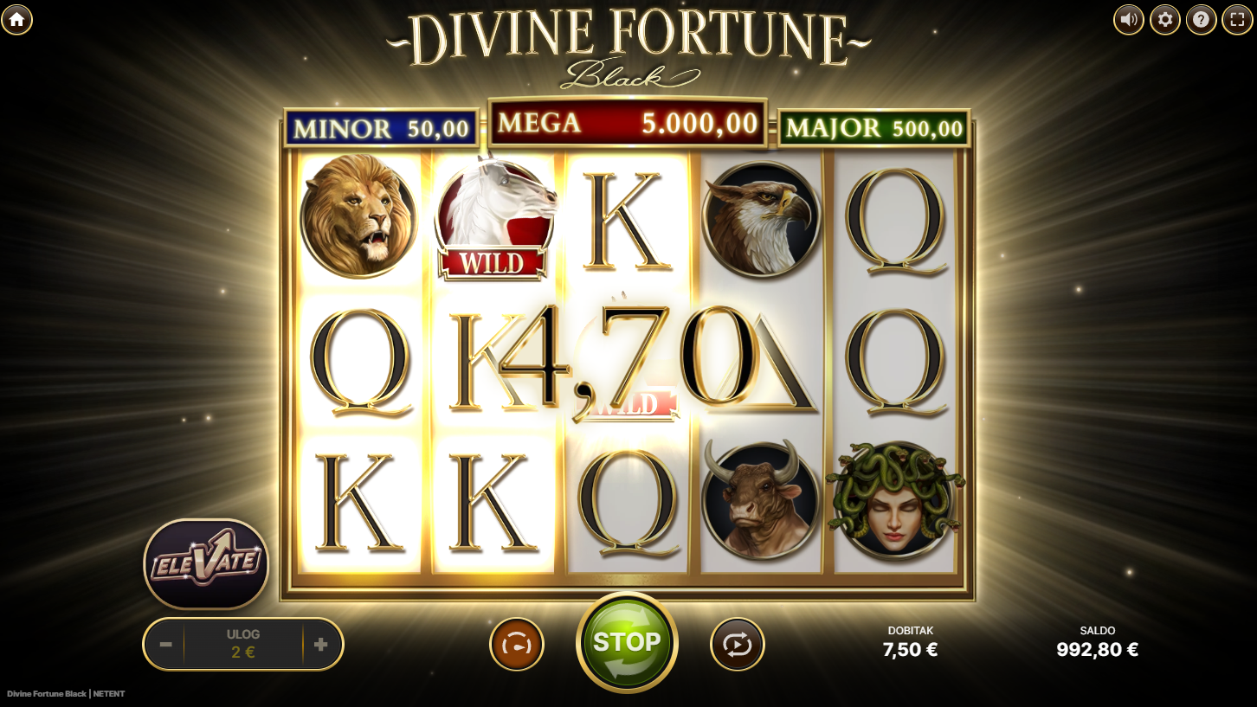Open the Elevate feature button
Screen dimensions: 1257x707
206,563
